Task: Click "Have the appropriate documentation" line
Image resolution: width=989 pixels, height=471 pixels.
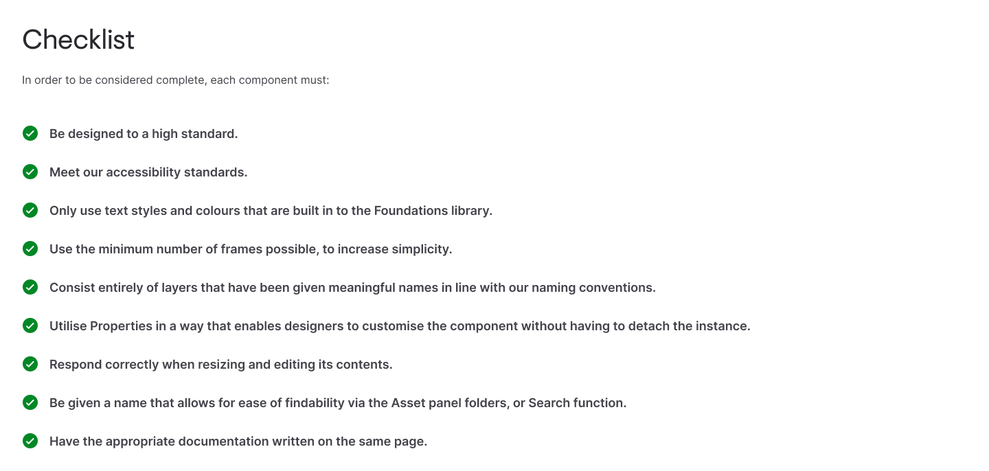Action: [238, 441]
